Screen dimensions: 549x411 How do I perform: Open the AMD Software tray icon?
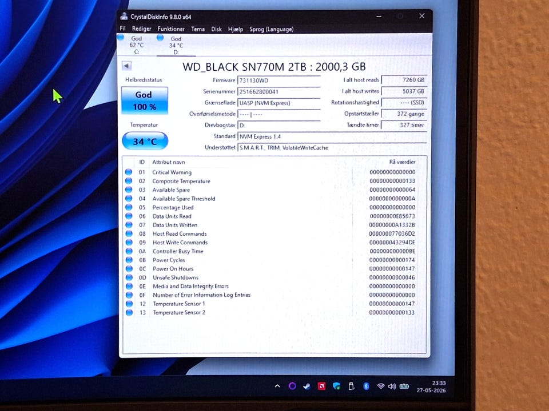(x=321, y=386)
